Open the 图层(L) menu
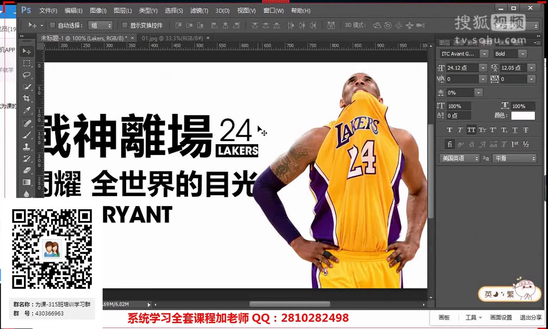Viewport: 548px width, 329px height. point(123,11)
